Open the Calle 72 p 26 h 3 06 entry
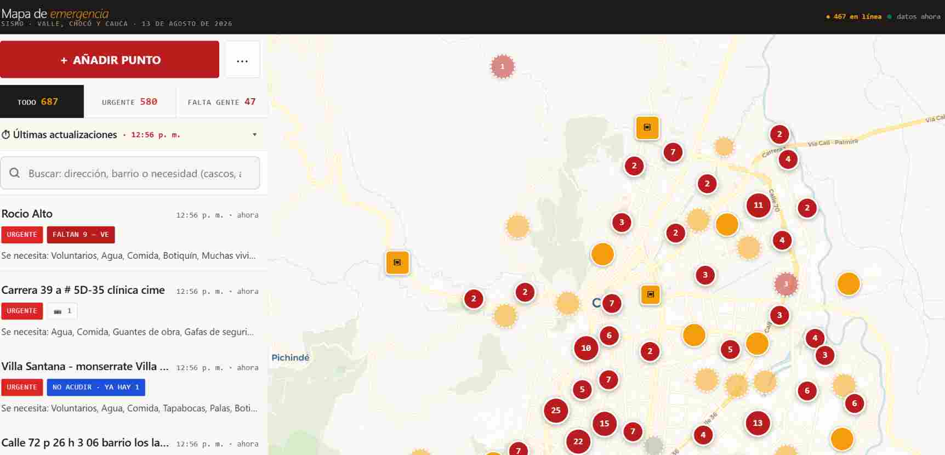Image resolution: width=945 pixels, height=455 pixels. click(x=130, y=443)
